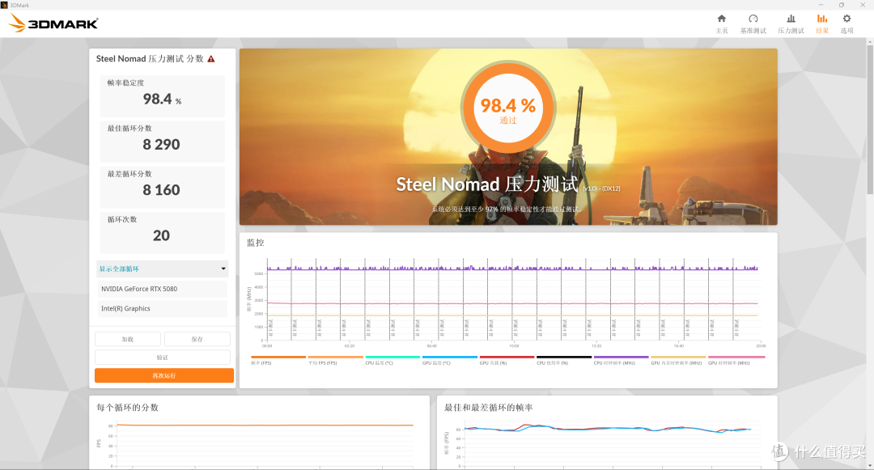The width and height of the screenshot is (874, 470).
Task: Open the Options (选项) gear tab
Action: [x=846, y=24]
